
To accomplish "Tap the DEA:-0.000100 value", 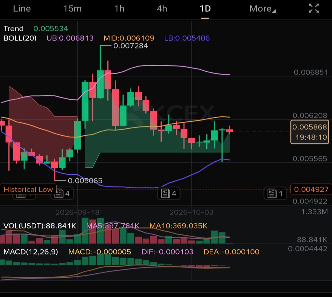I will pyautogui.click(x=231, y=252).
